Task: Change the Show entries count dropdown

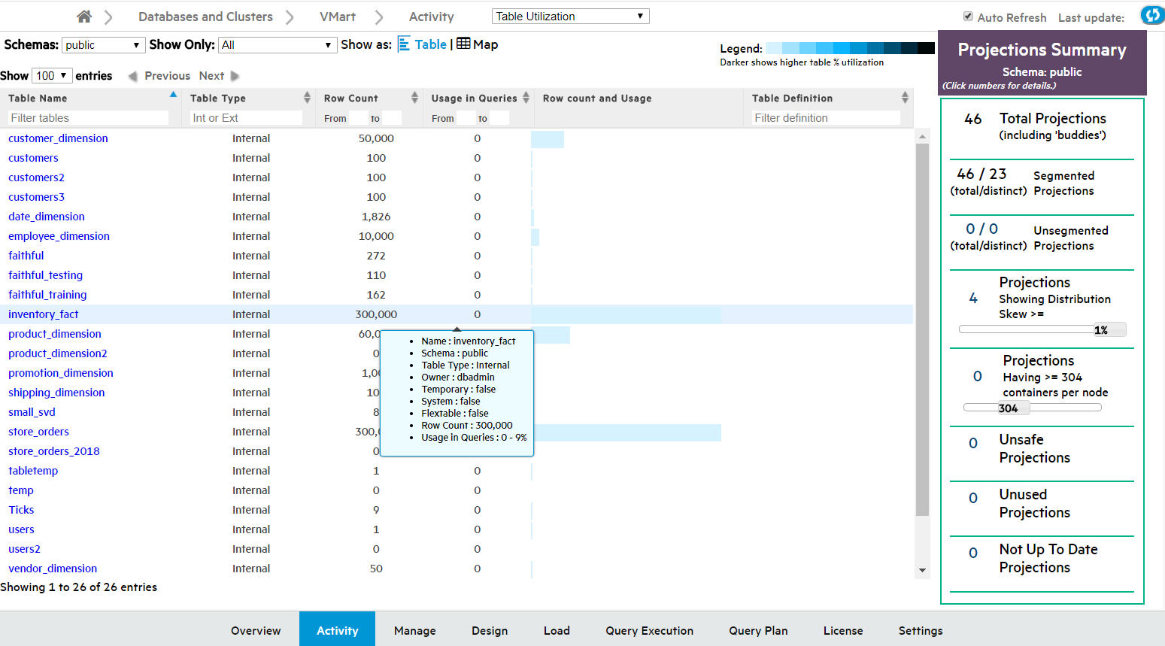Action: 52,76
